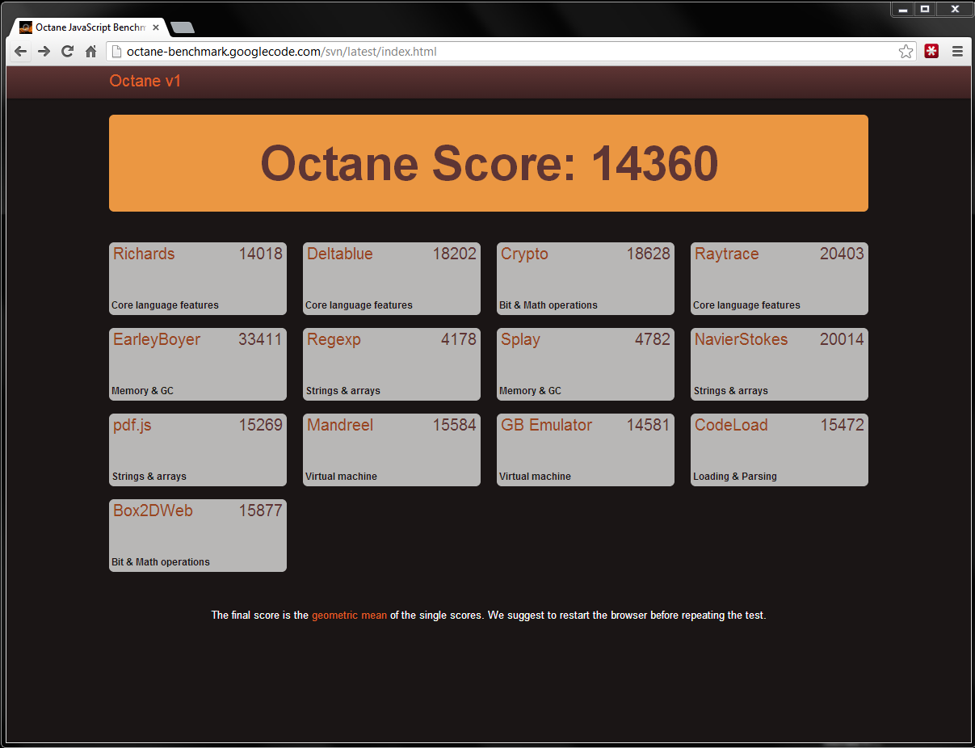Viewport: 975px width, 748px height.
Task: Select the Octane JavaScript Benchmark tab
Action: click(x=89, y=27)
